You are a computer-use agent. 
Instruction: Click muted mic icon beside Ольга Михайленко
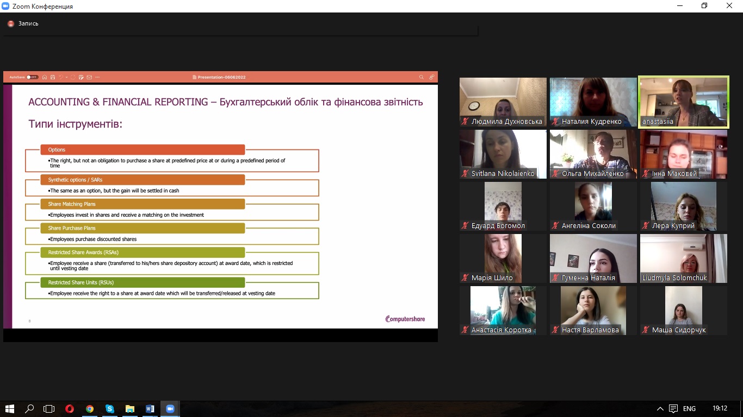[x=555, y=174]
